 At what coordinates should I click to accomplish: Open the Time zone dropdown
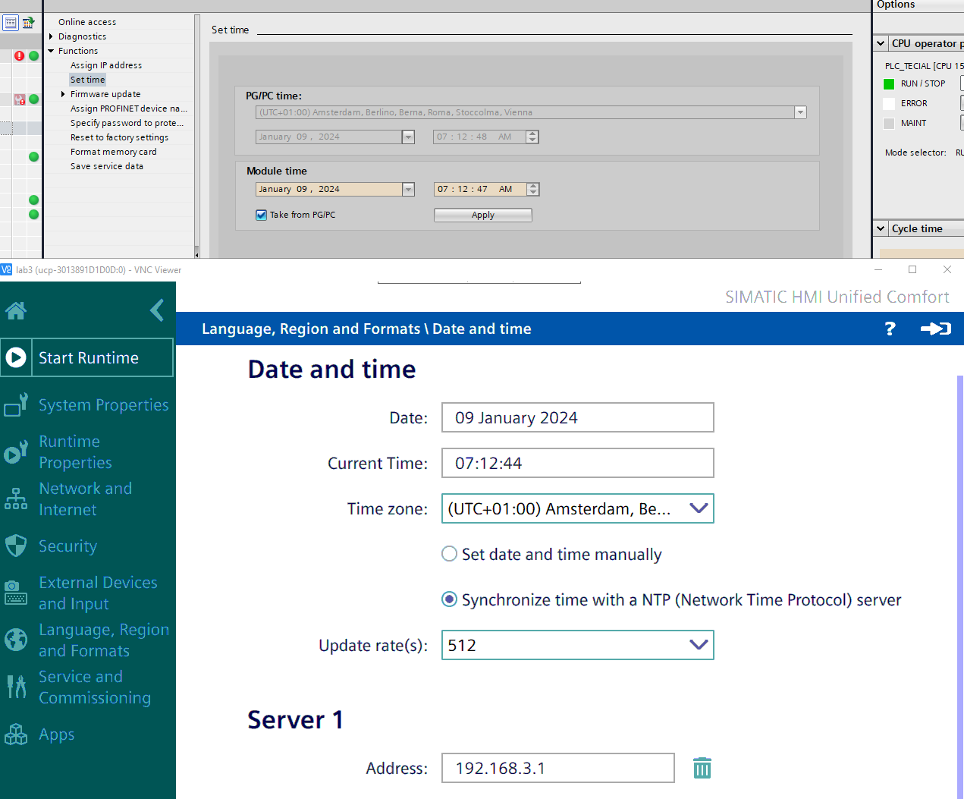coord(699,508)
